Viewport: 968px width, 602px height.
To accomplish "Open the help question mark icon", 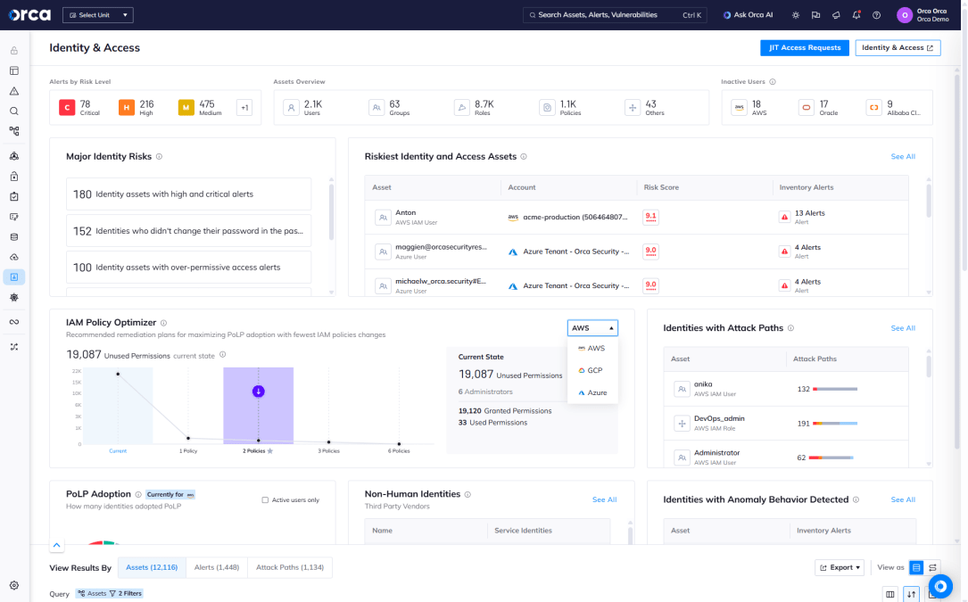I will click(x=876, y=15).
